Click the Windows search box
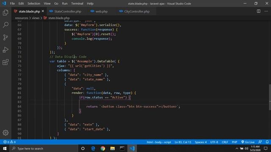Viewport: 271px width, 152px height. (x=44, y=148)
